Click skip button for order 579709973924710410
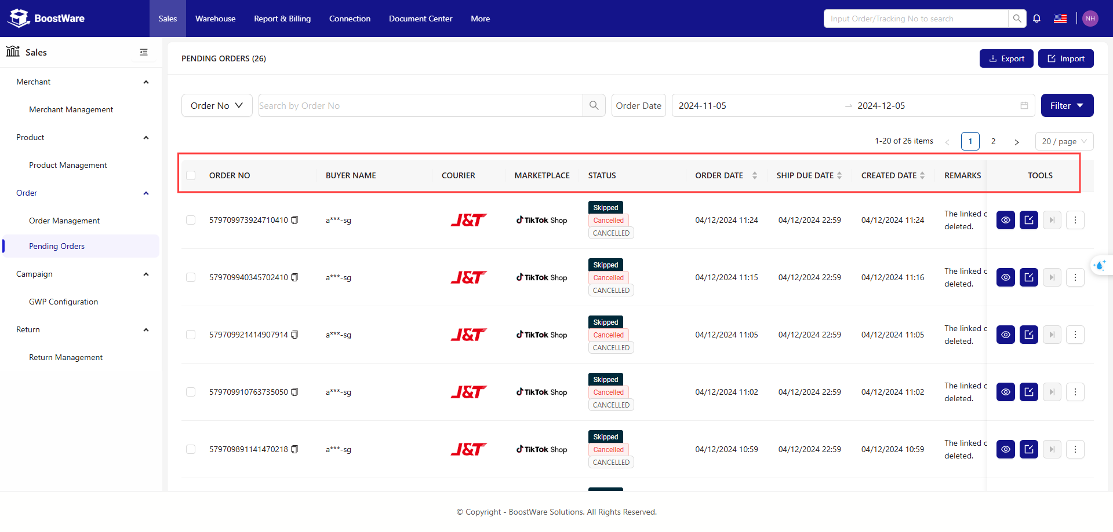 click(1052, 220)
